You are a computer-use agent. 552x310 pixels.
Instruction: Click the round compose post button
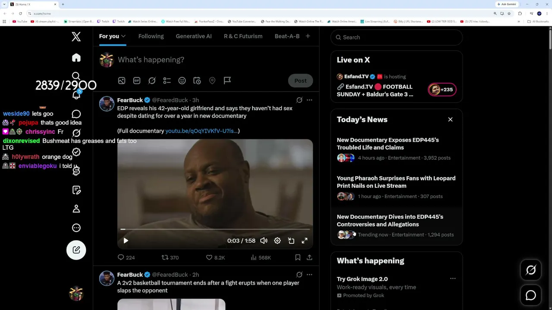point(76,250)
